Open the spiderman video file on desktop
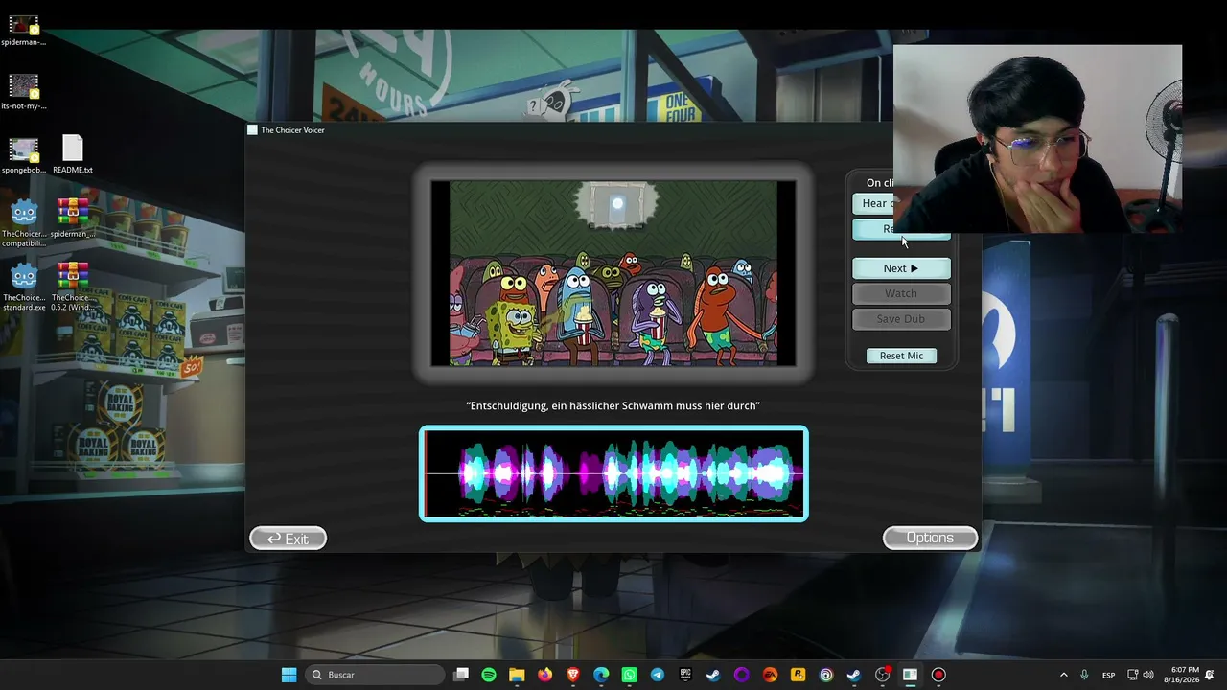The width and height of the screenshot is (1227, 690). pyautogui.click(x=23, y=30)
